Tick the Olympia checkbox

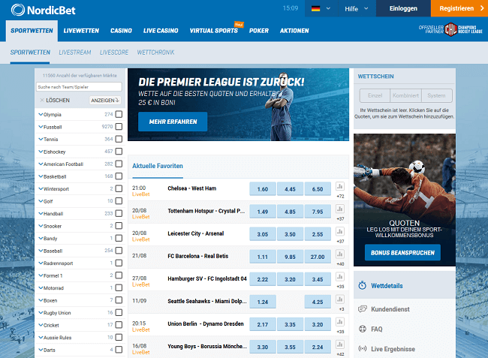119,114
